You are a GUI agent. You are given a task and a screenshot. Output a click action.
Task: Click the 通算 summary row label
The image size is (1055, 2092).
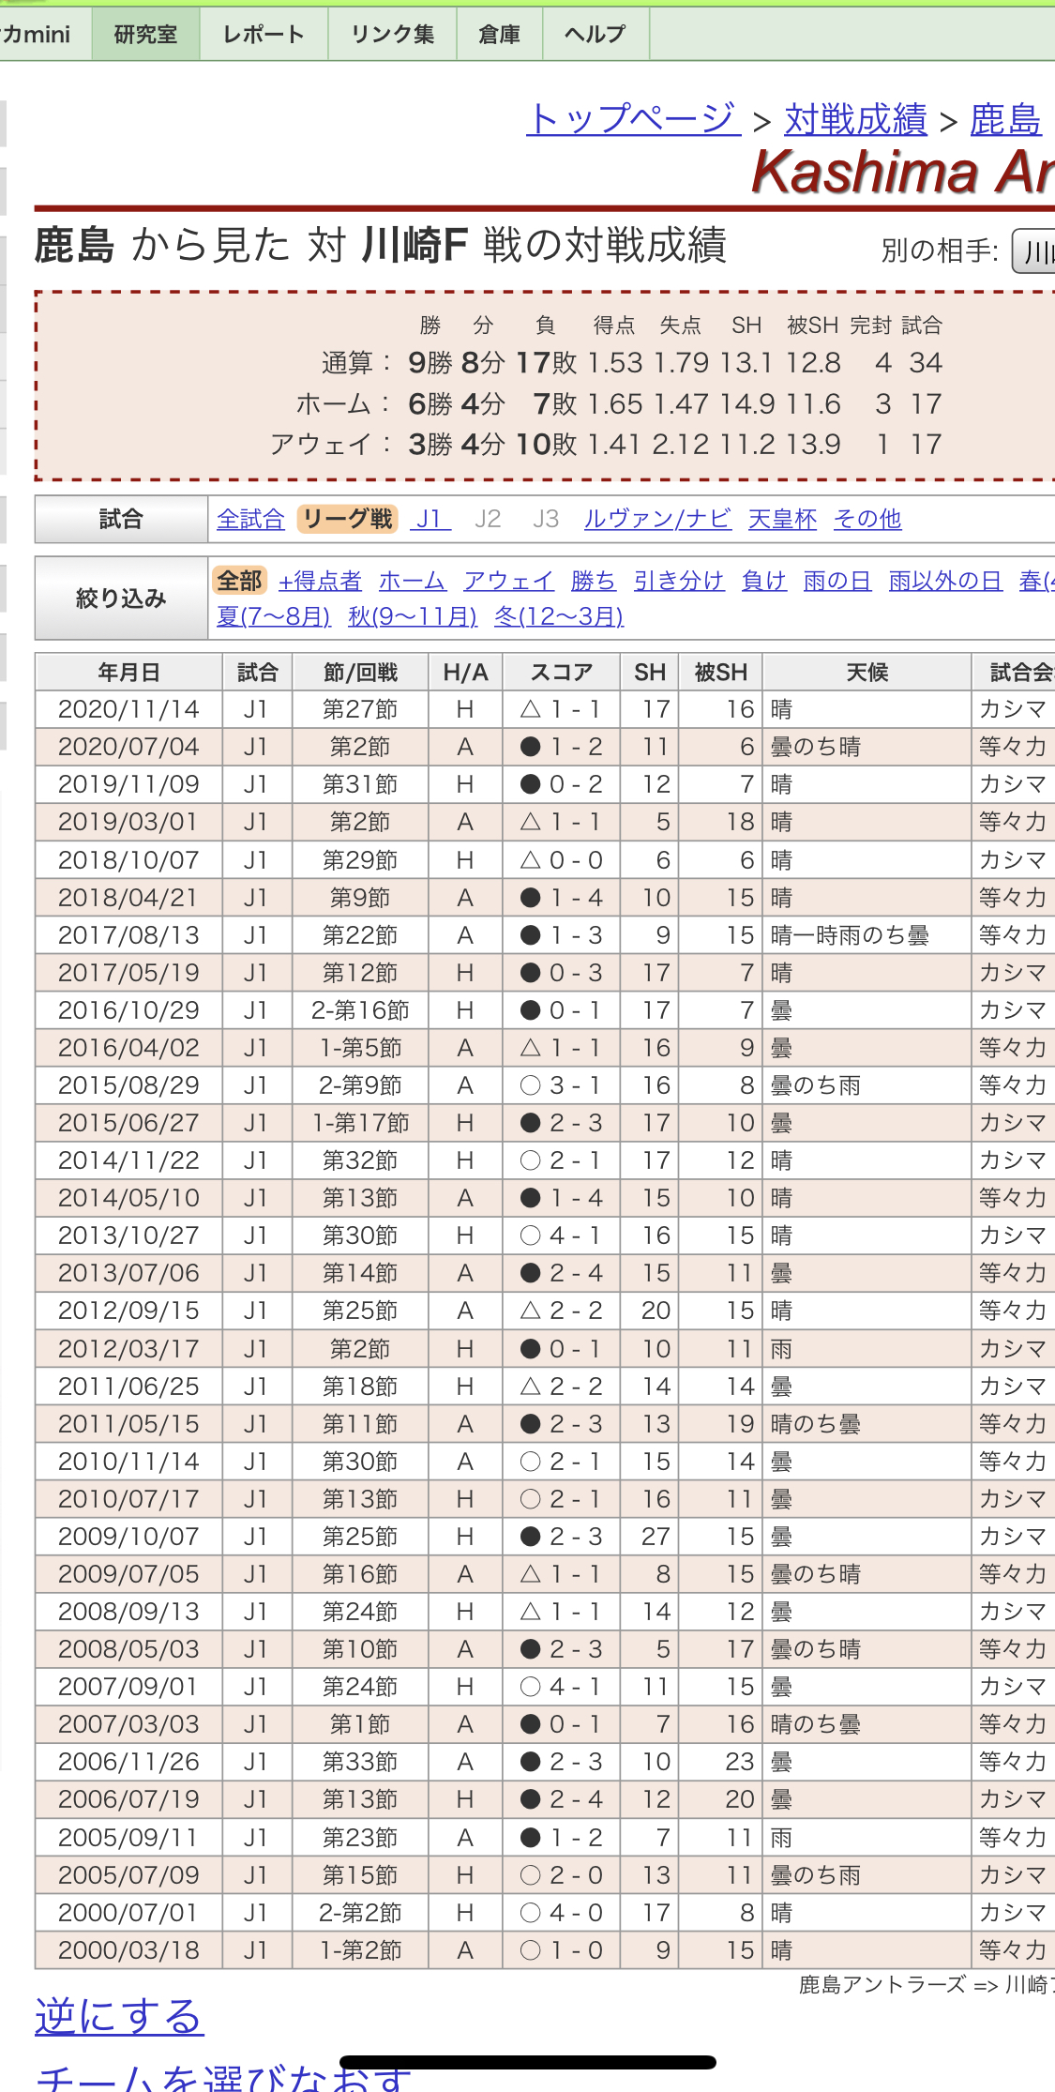coord(355,363)
